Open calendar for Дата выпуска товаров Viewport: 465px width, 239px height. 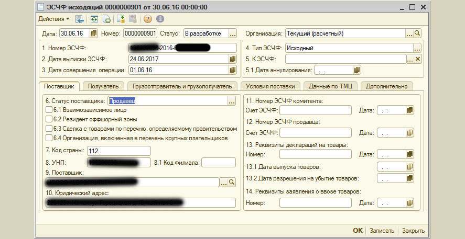410,167
